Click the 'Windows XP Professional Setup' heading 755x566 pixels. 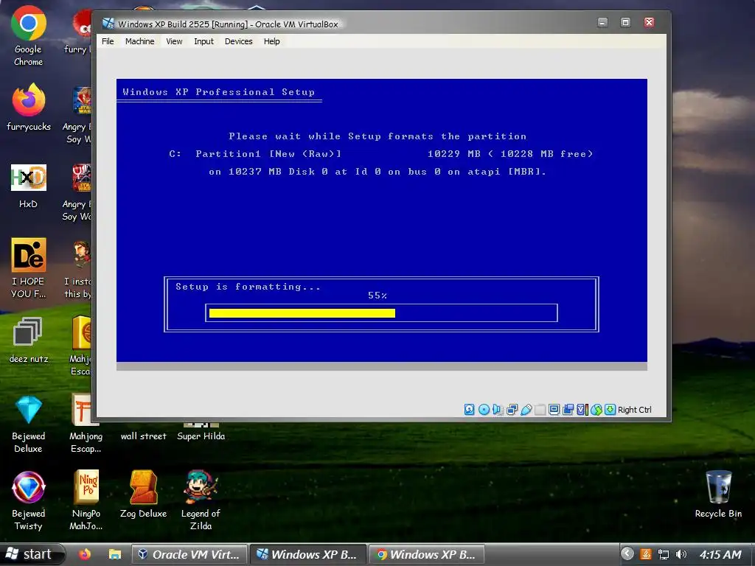218,92
